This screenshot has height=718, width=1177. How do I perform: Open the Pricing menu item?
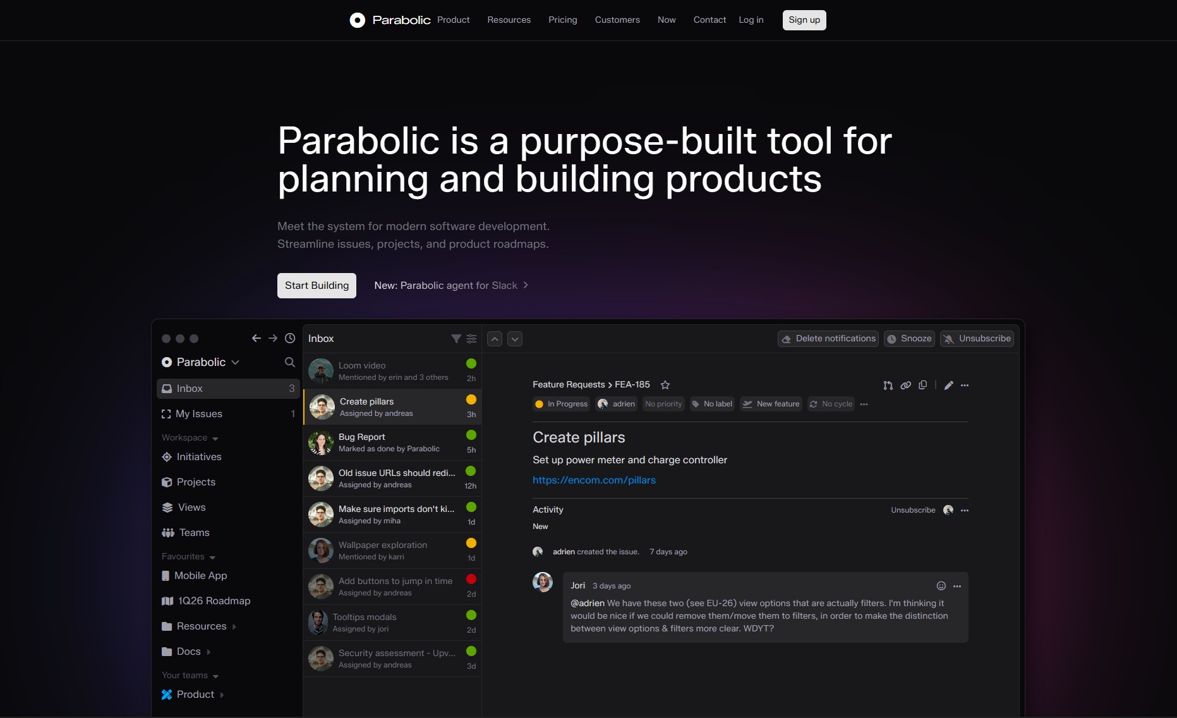562,20
